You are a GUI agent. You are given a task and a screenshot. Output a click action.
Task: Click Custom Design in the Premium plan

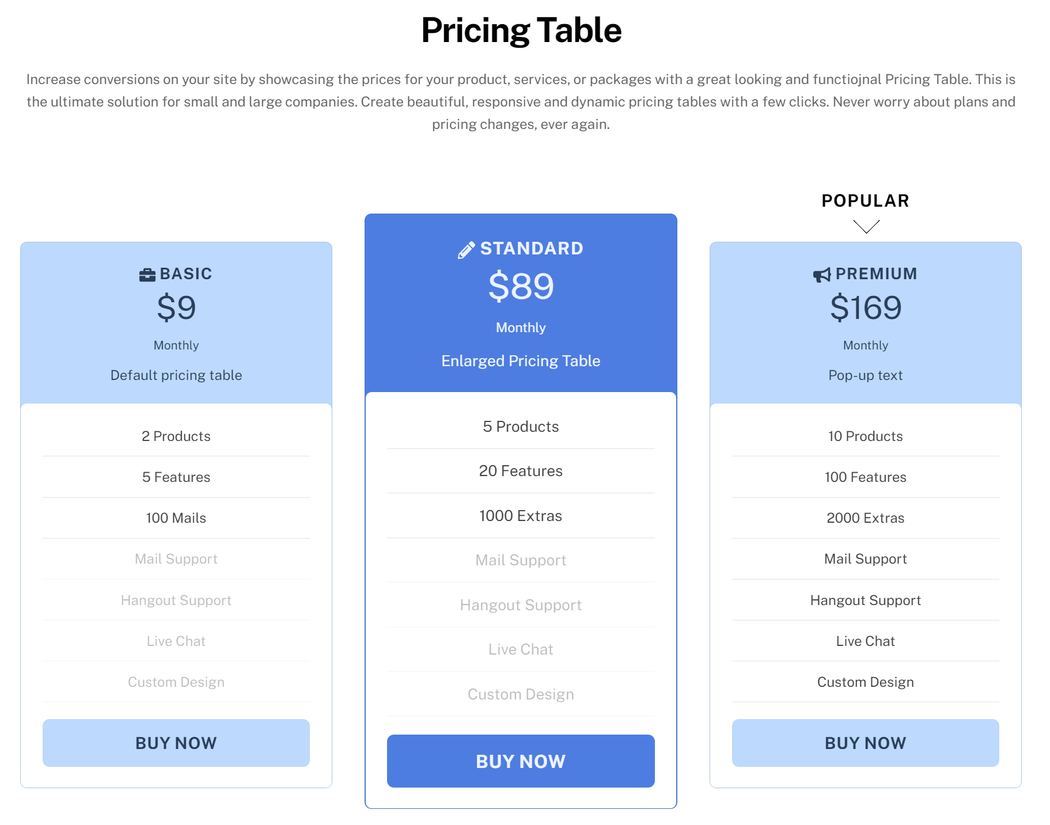865,682
